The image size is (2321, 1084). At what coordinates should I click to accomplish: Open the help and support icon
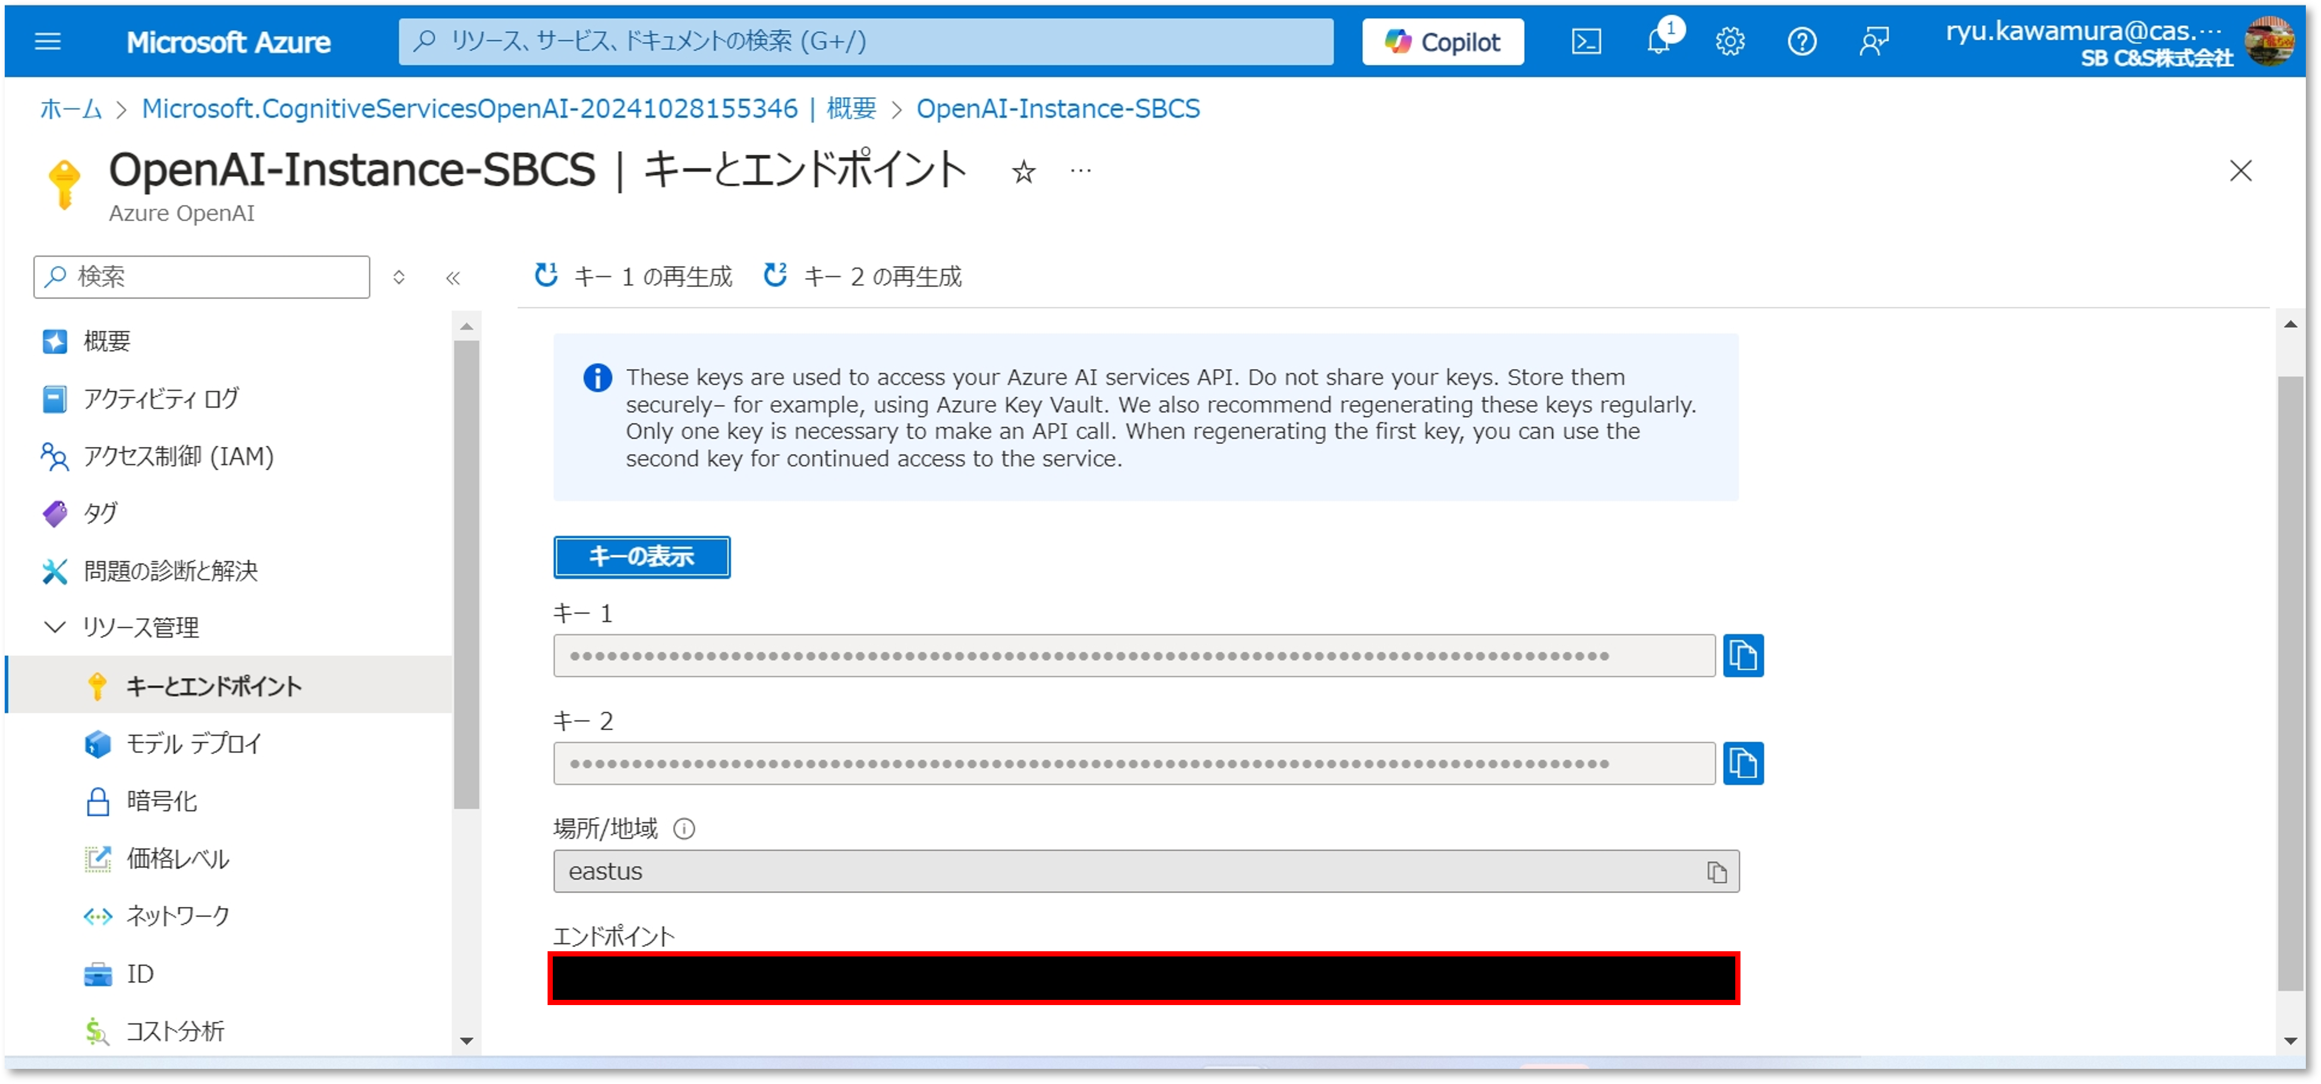coord(1802,41)
